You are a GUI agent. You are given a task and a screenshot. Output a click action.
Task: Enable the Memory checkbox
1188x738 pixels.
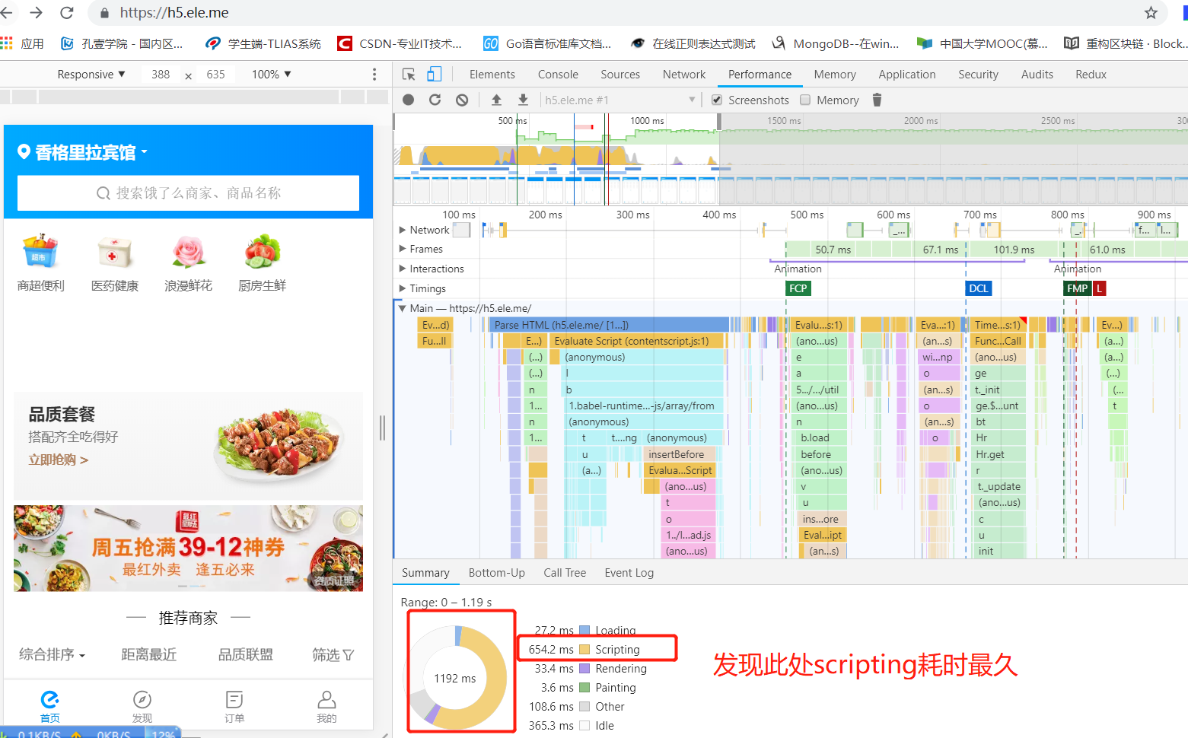(x=805, y=100)
